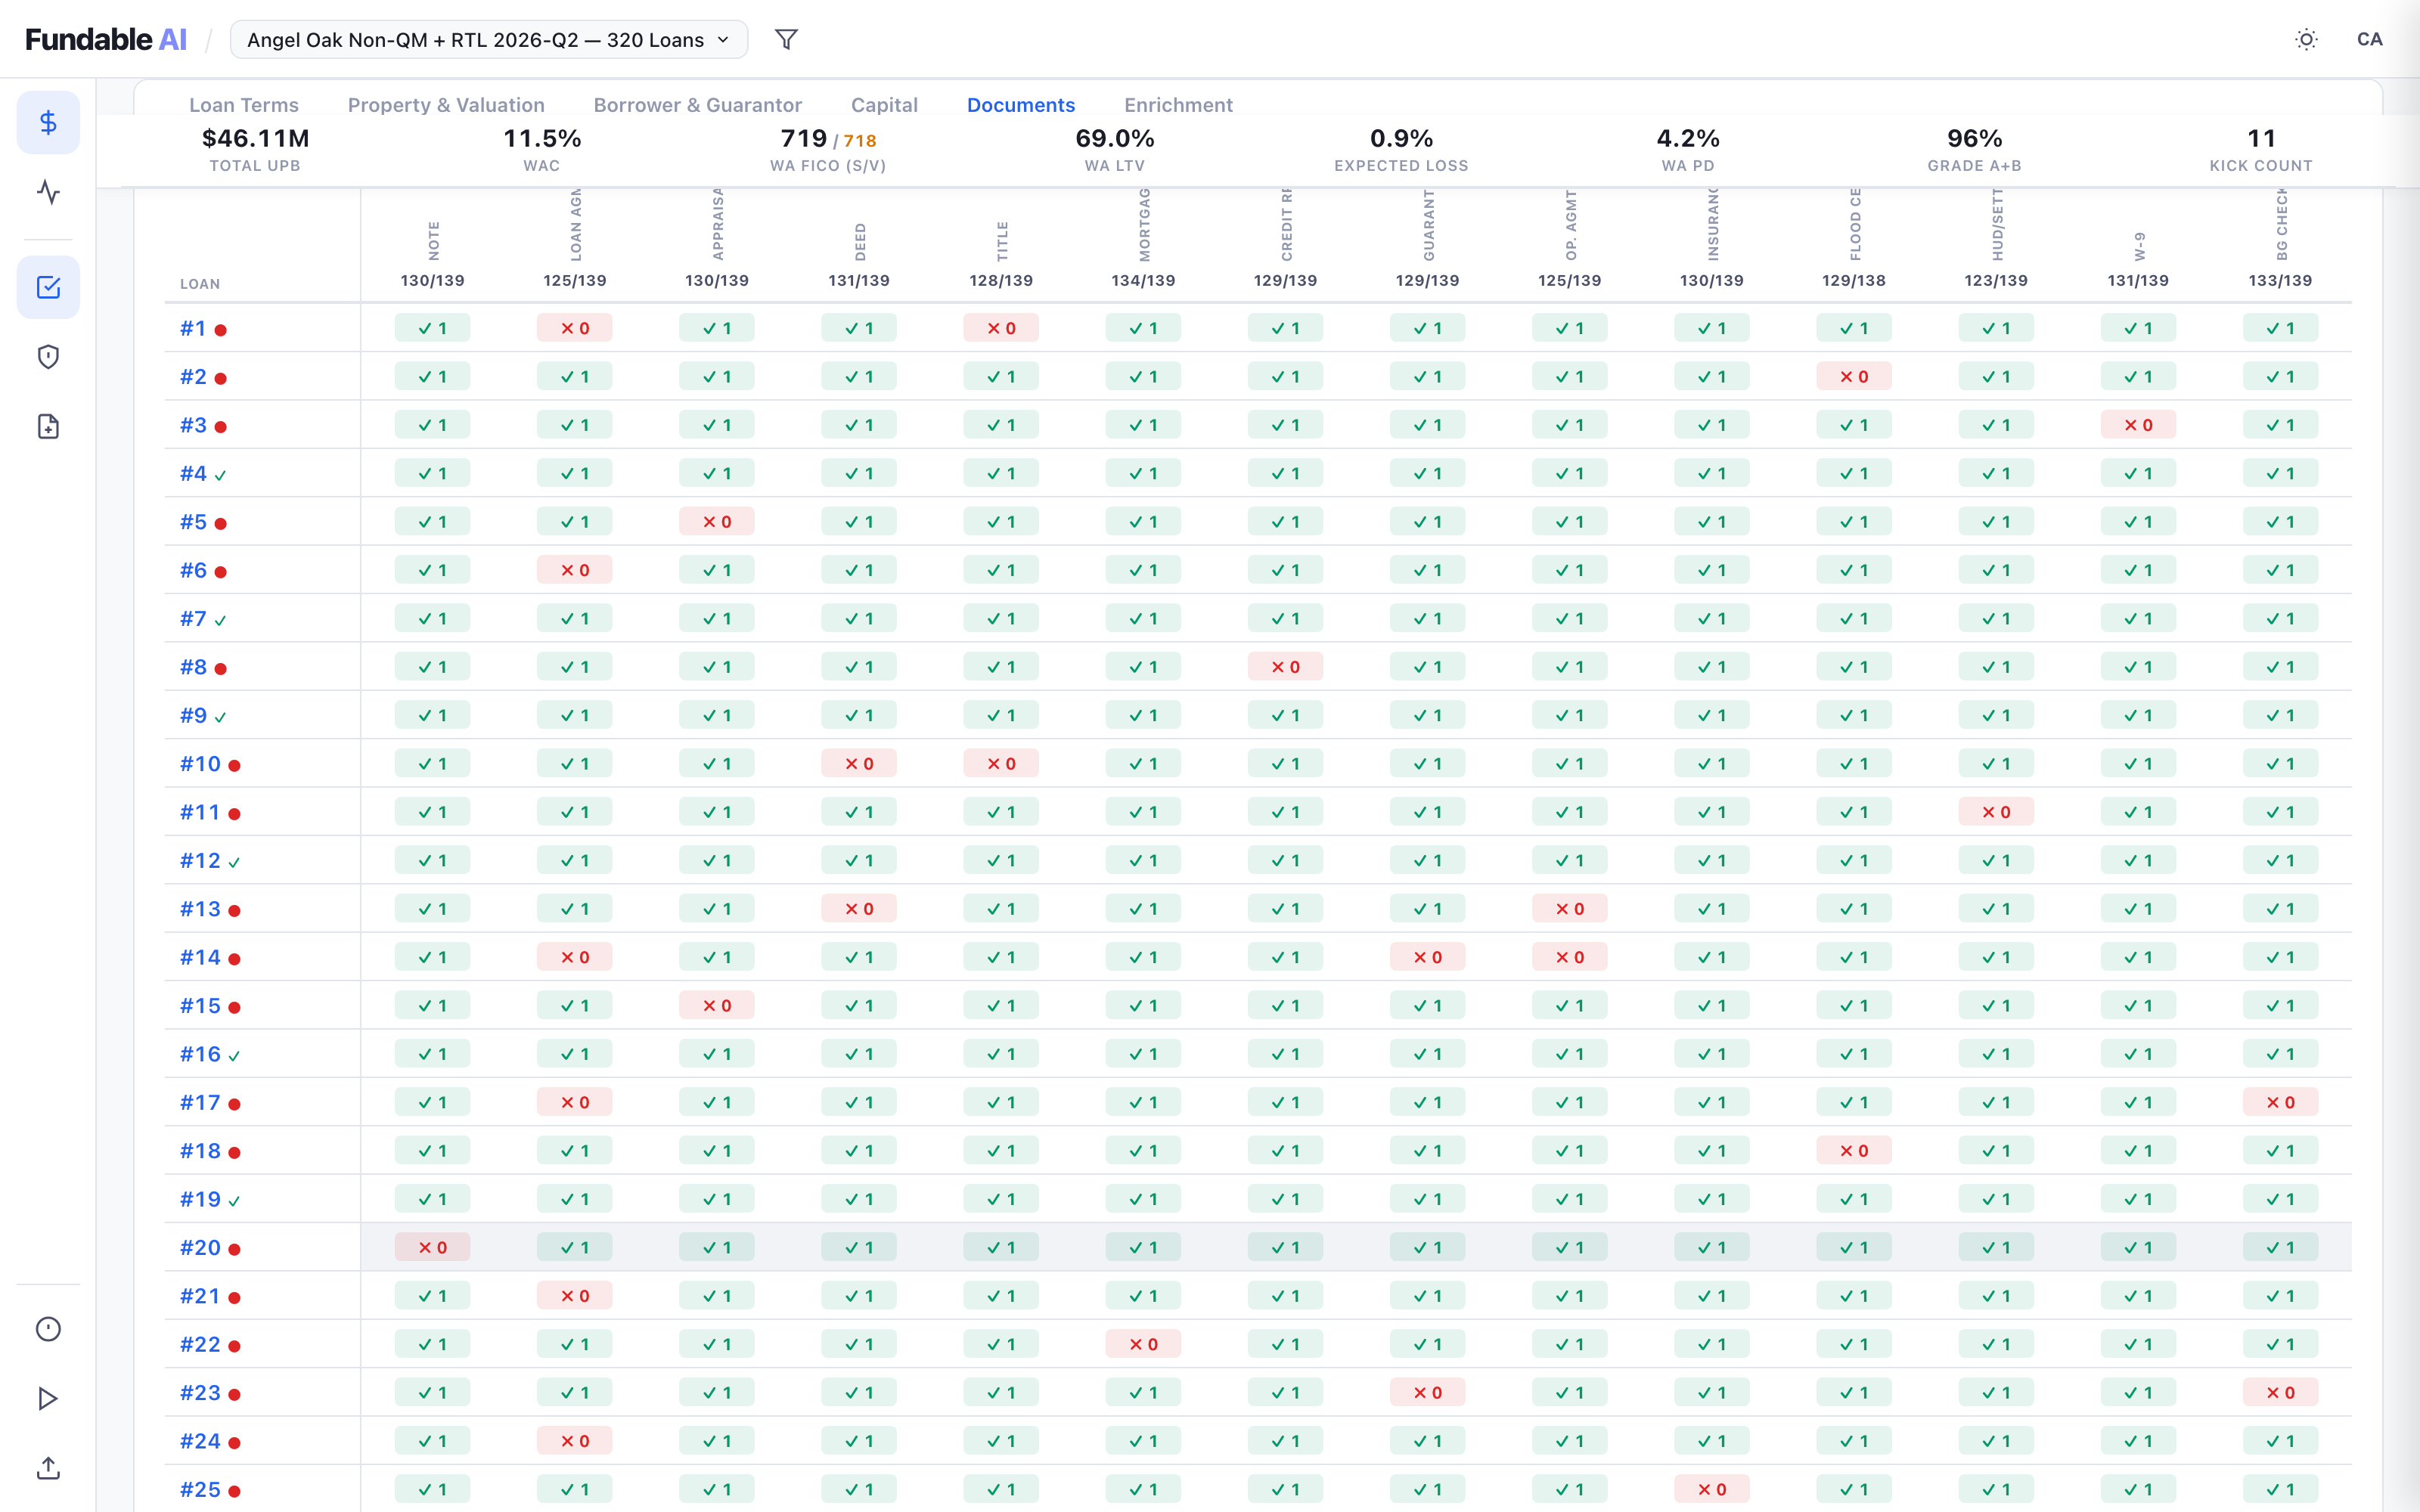Click missing Title cell for loan #1
Image resolution: width=2420 pixels, height=1512 pixels.
tap(1001, 328)
